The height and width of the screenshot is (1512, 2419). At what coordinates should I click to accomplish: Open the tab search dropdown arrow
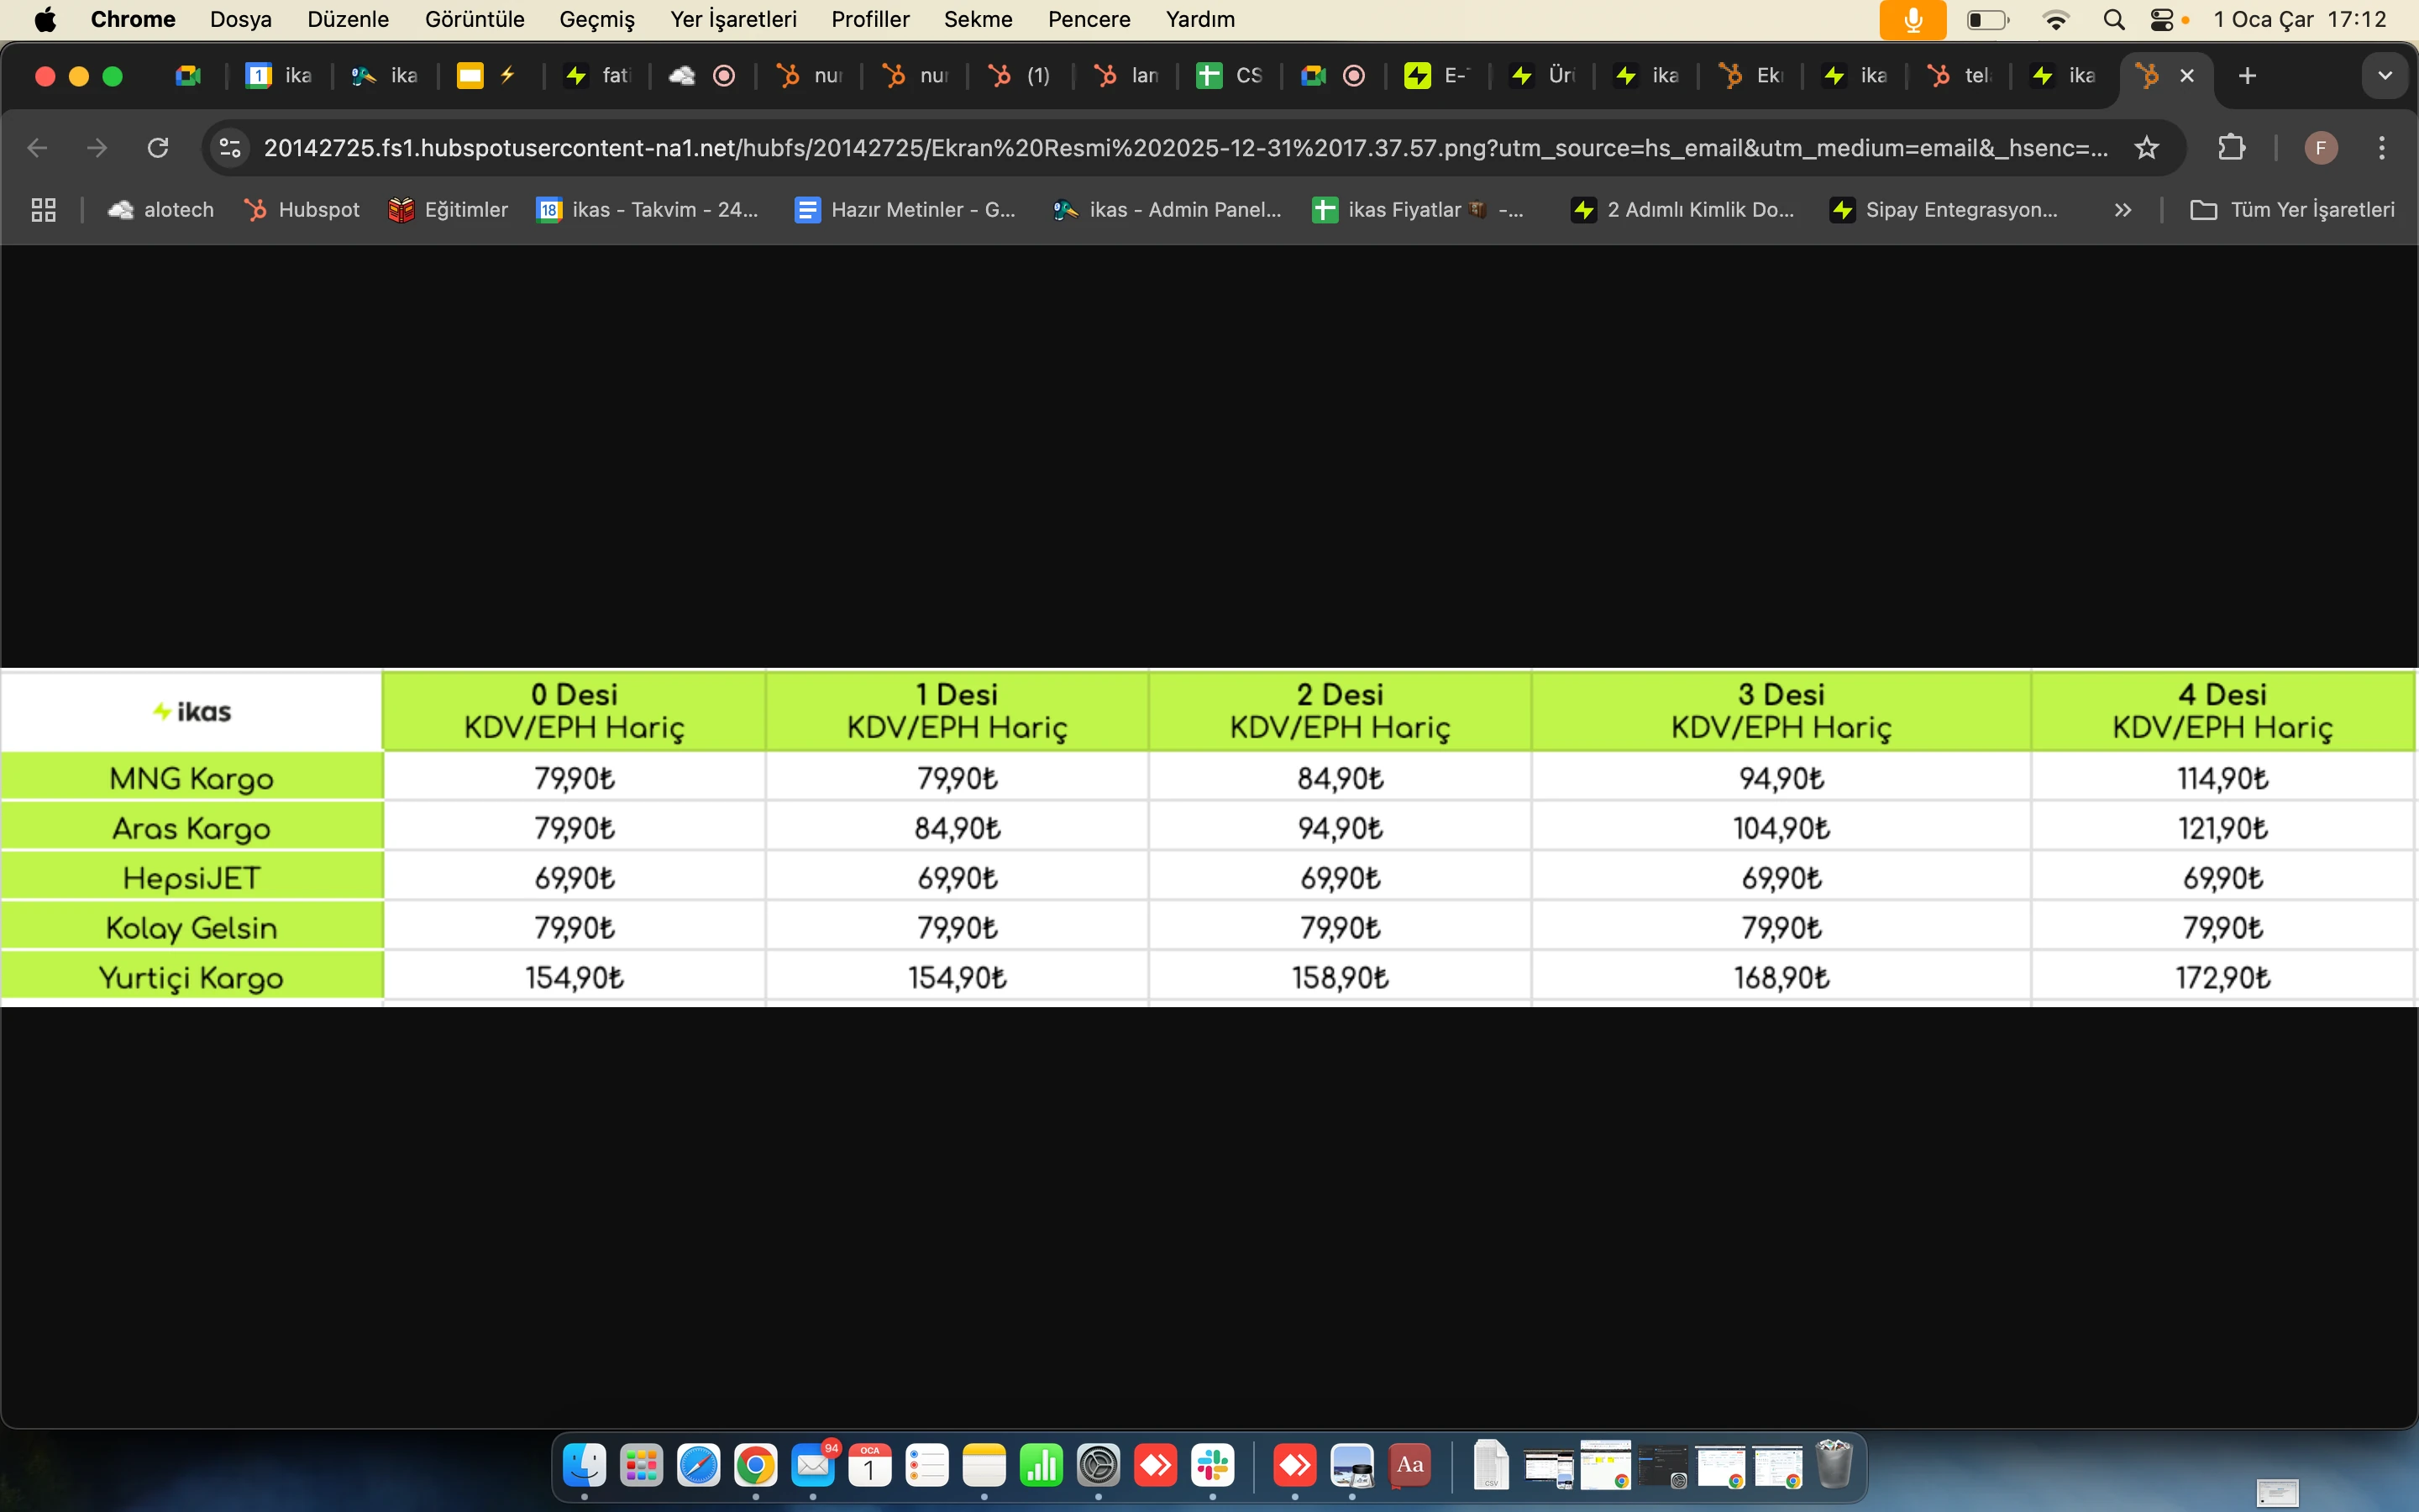pyautogui.click(x=2385, y=76)
